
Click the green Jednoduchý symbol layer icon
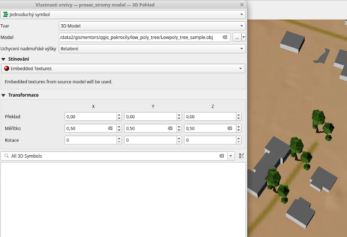coord(6,15)
